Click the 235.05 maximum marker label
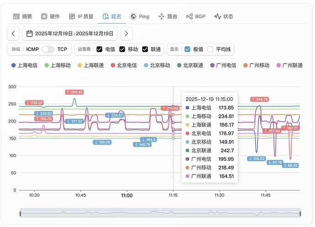The width and height of the screenshot is (315, 227). (34, 103)
